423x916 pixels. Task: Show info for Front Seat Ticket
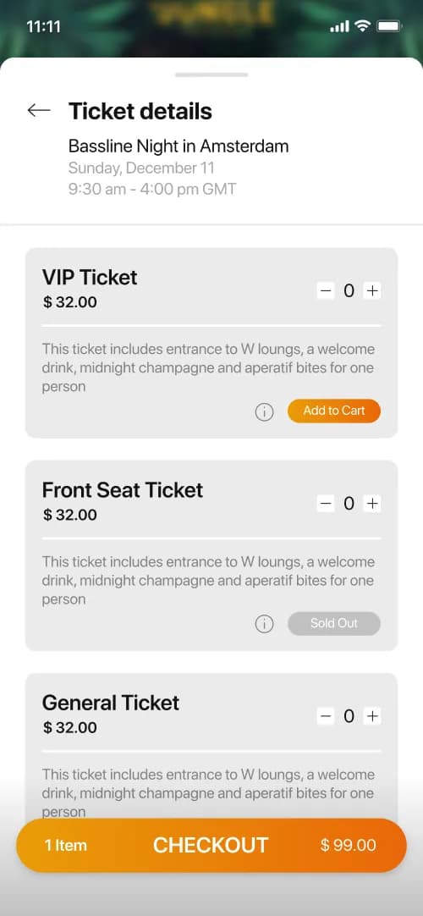pos(264,625)
